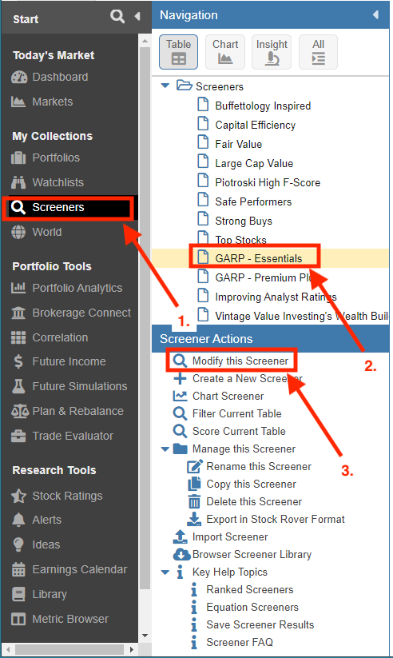The height and width of the screenshot is (658, 393).
Task: Click the Delete this Screener trash icon
Action: pyautogui.click(x=194, y=501)
